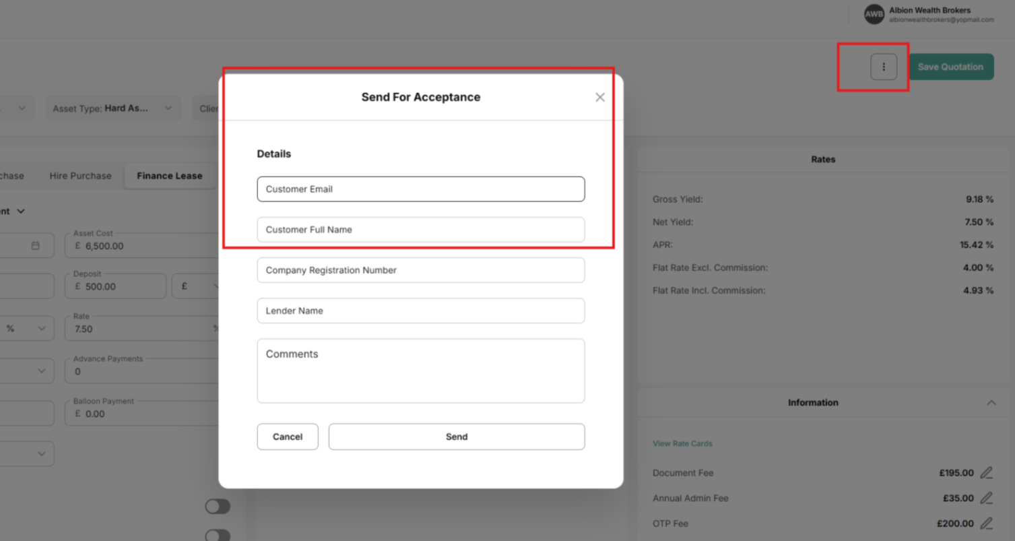Click the Net Yield 7.50 % value

pyautogui.click(x=979, y=222)
